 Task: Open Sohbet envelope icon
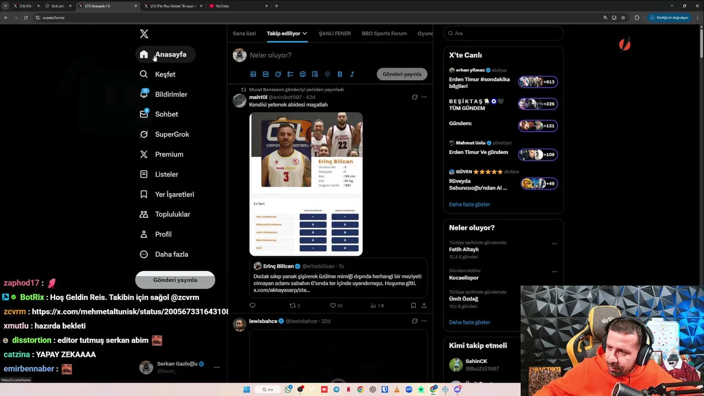pyautogui.click(x=144, y=114)
